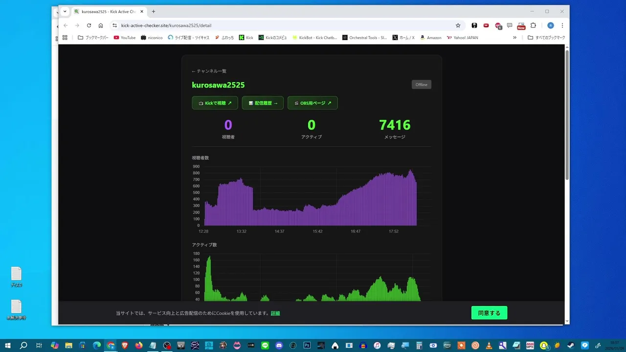The height and width of the screenshot is (352, 626).
Task: Open the Kick bookmark
Action: tap(246, 38)
